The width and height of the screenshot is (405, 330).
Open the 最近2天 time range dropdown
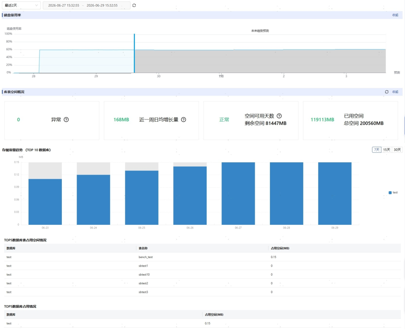pyautogui.click(x=21, y=5)
